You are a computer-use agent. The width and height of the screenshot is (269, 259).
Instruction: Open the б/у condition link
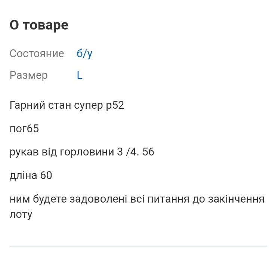point(84,54)
